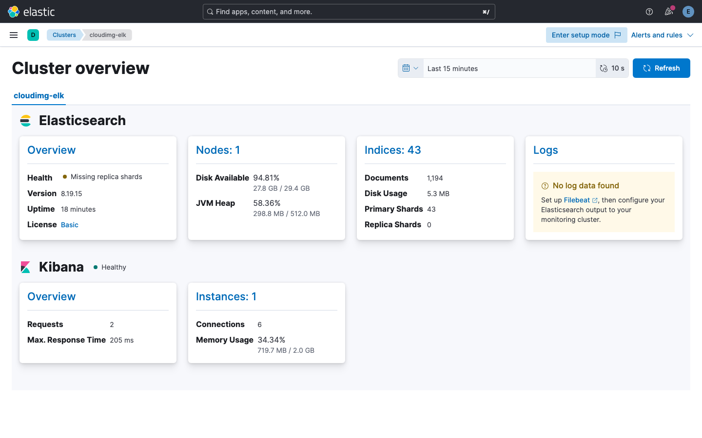Open the Instances: 1 link
The image size is (702, 438).
(x=226, y=296)
